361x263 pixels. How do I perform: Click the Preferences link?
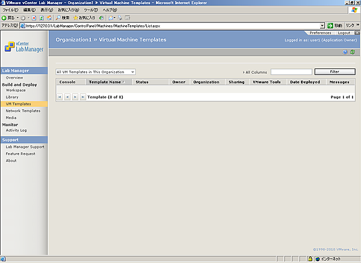pos(320,33)
